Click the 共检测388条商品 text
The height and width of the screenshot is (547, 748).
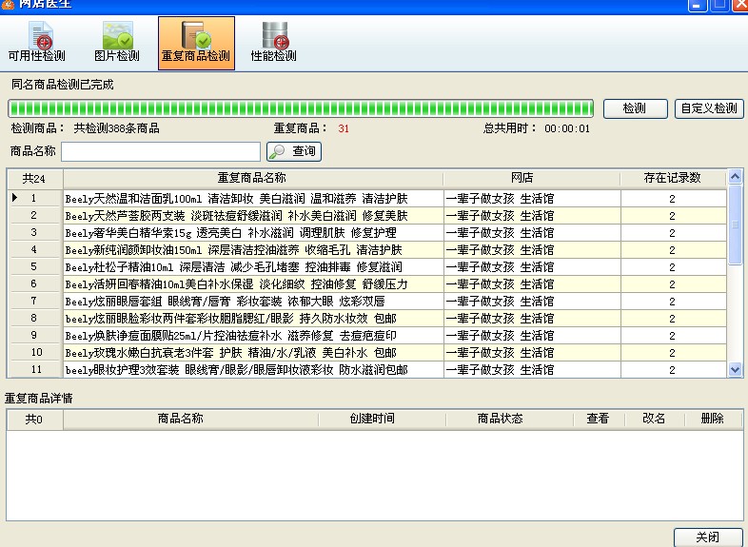(116, 128)
